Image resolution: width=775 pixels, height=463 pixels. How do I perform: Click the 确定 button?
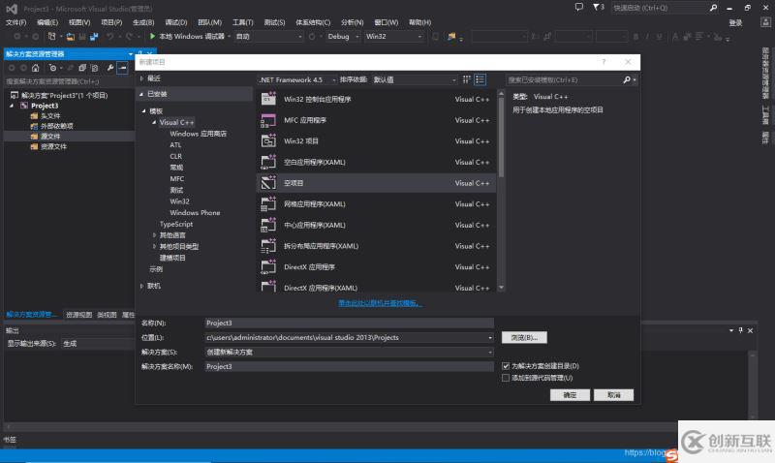coord(570,395)
